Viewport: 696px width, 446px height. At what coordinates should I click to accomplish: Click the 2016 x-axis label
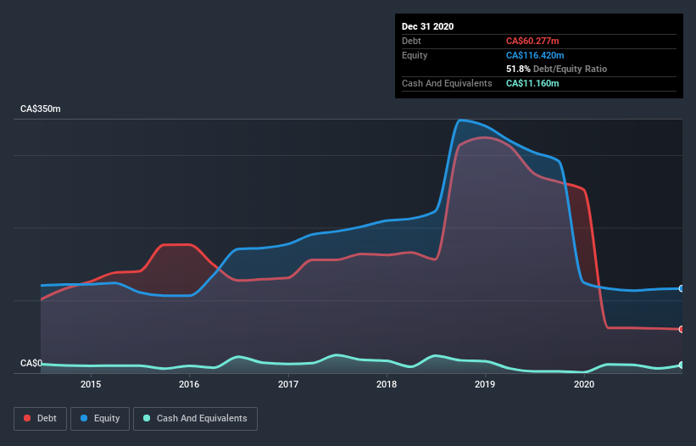coord(189,384)
